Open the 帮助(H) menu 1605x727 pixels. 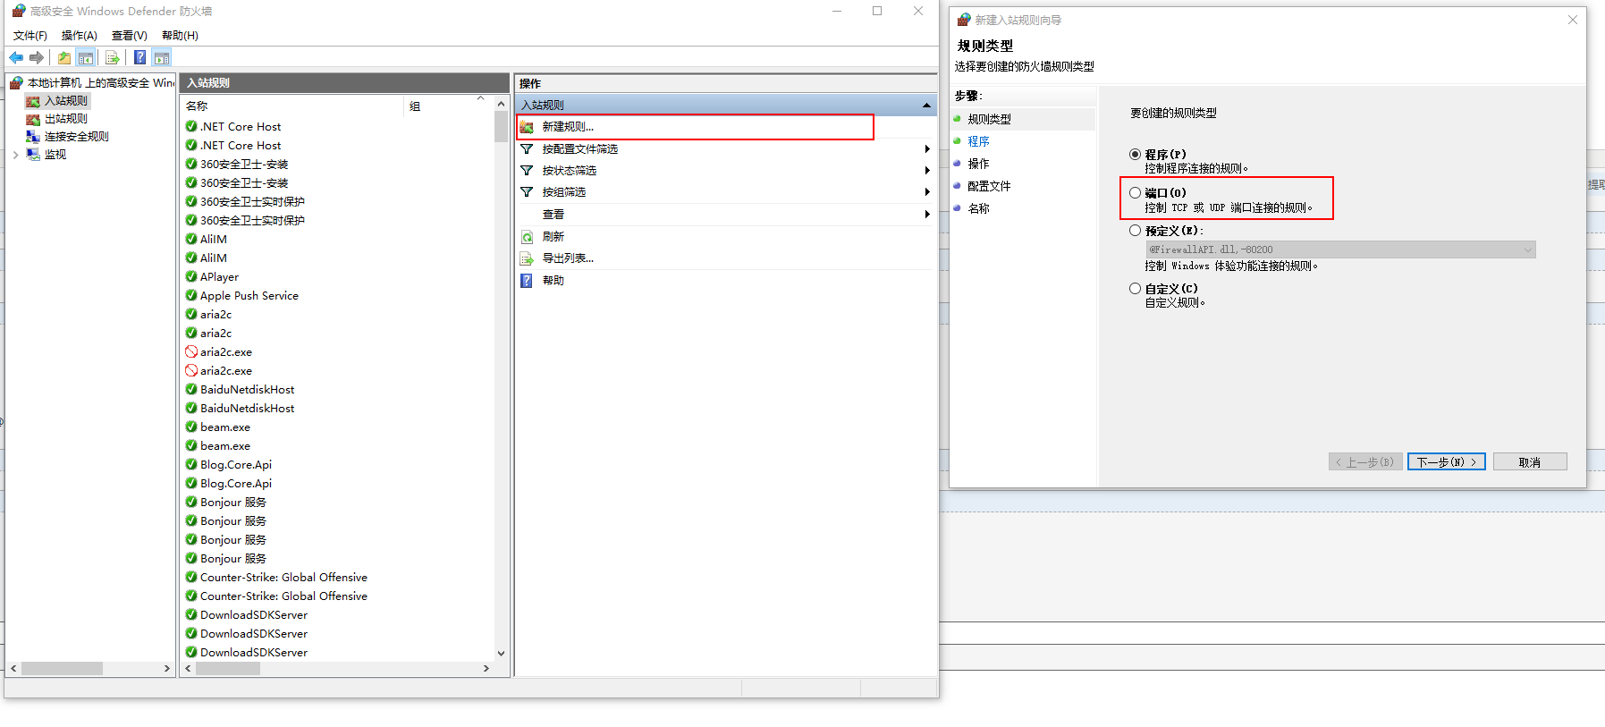(x=180, y=36)
